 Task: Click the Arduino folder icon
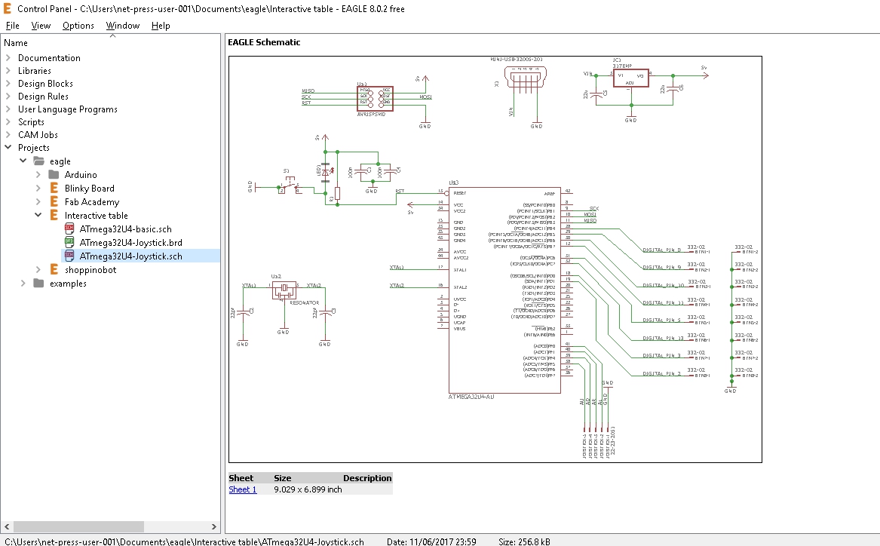(x=54, y=174)
